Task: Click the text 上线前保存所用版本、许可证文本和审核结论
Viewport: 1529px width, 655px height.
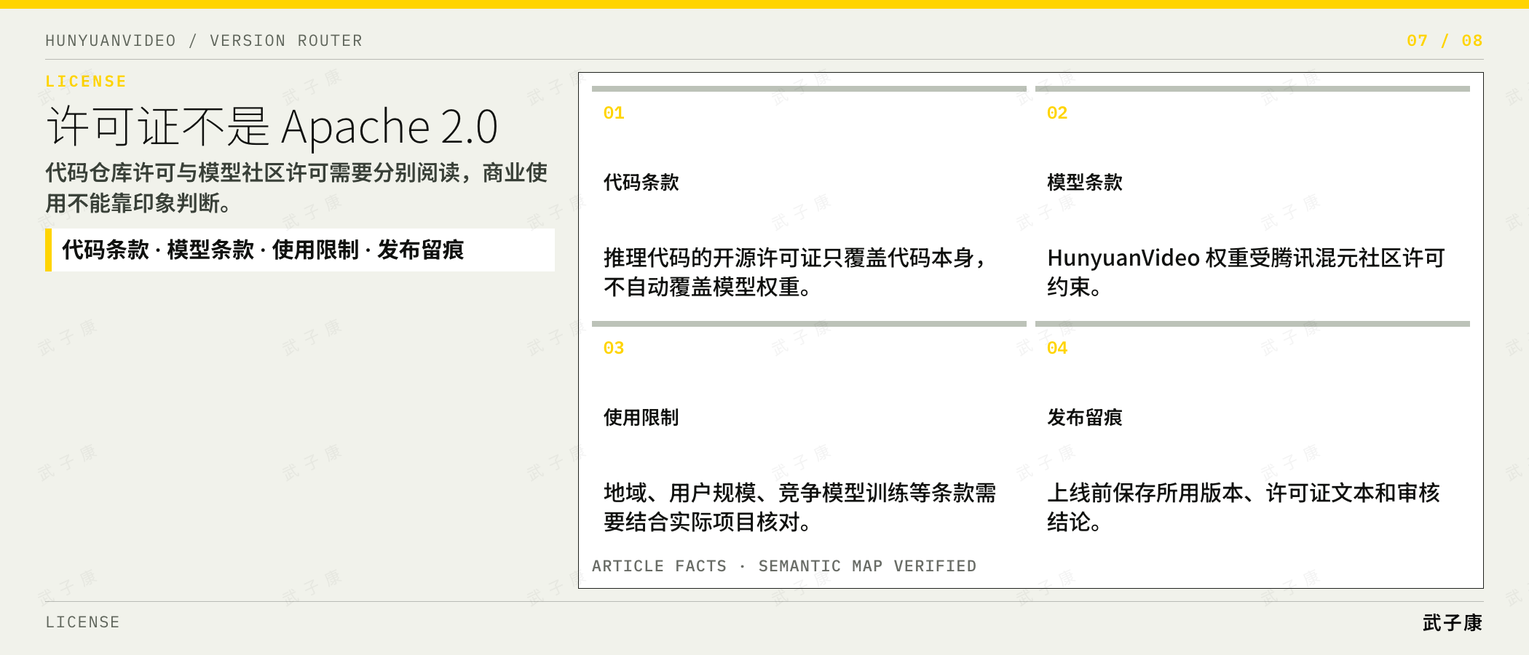Action: pos(1244,507)
